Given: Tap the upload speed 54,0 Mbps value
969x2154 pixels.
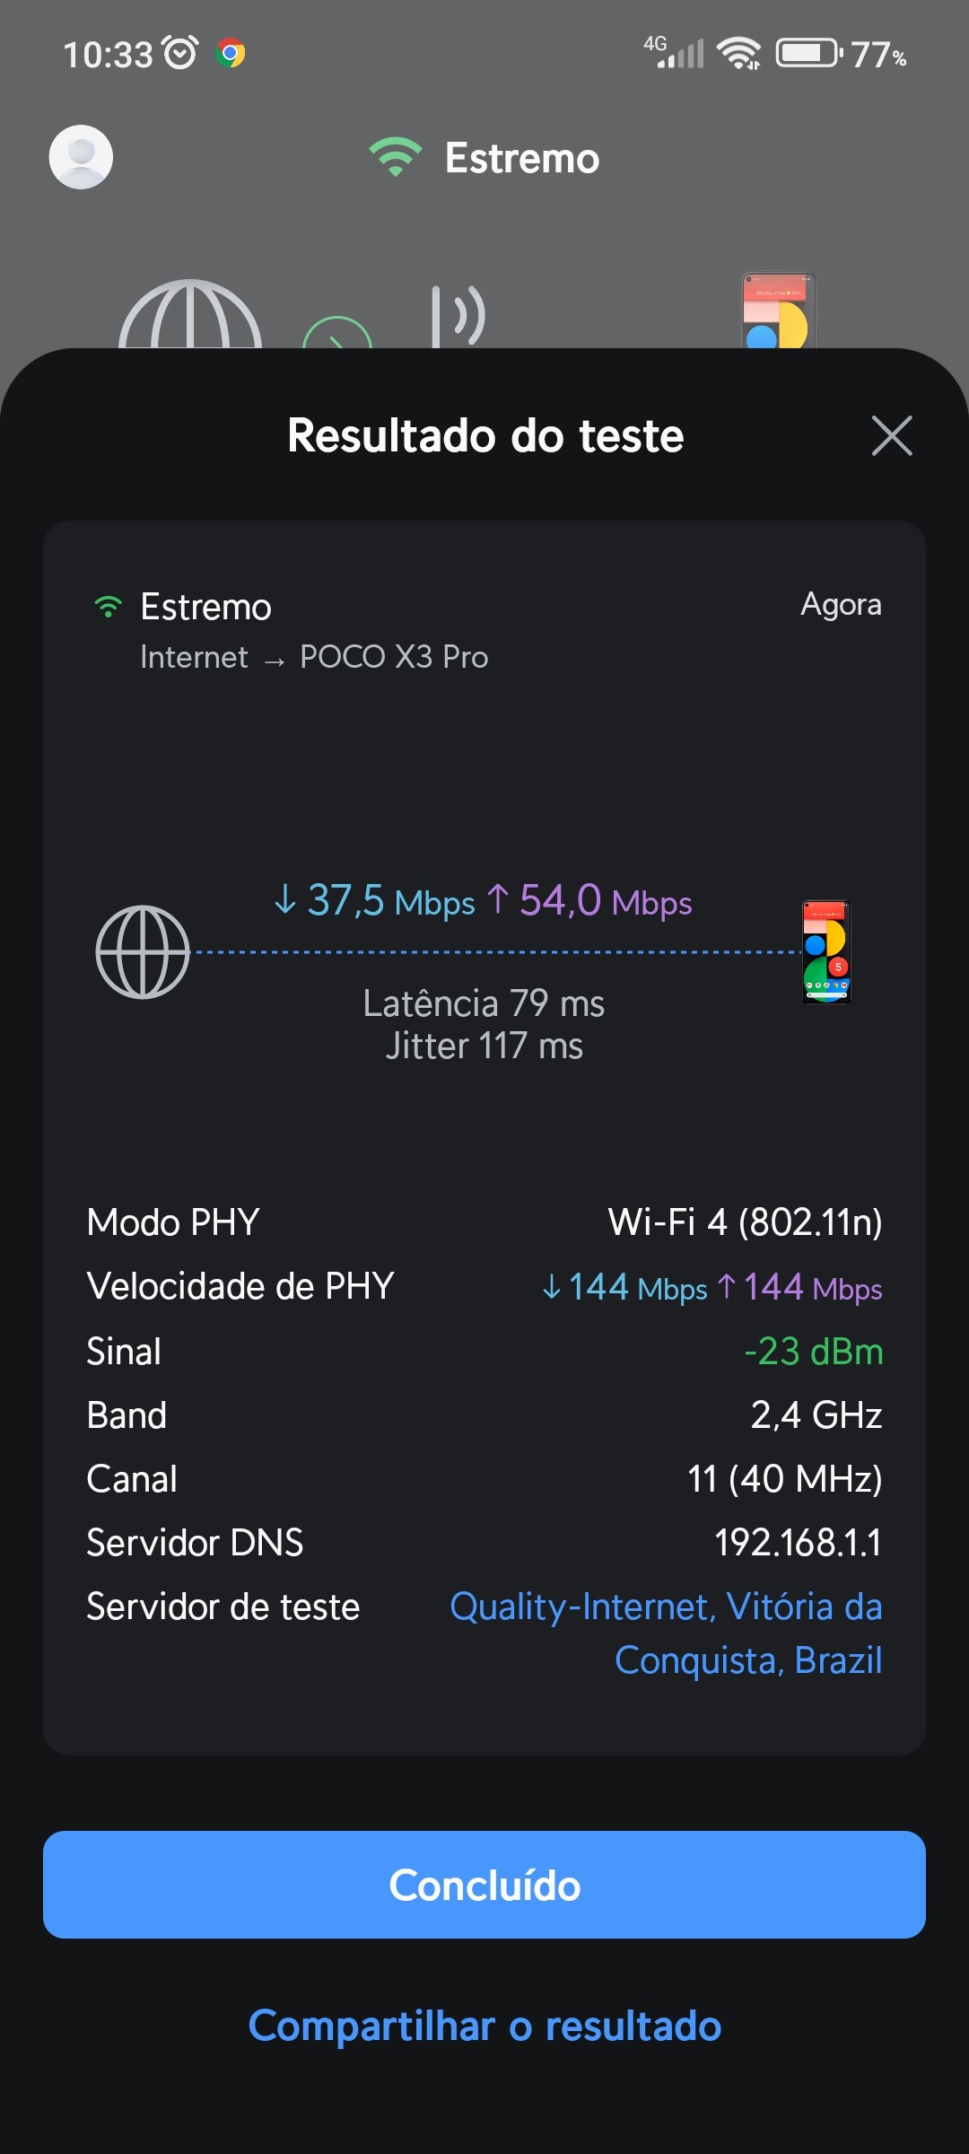Looking at the screenshot, I should (590, 901).
